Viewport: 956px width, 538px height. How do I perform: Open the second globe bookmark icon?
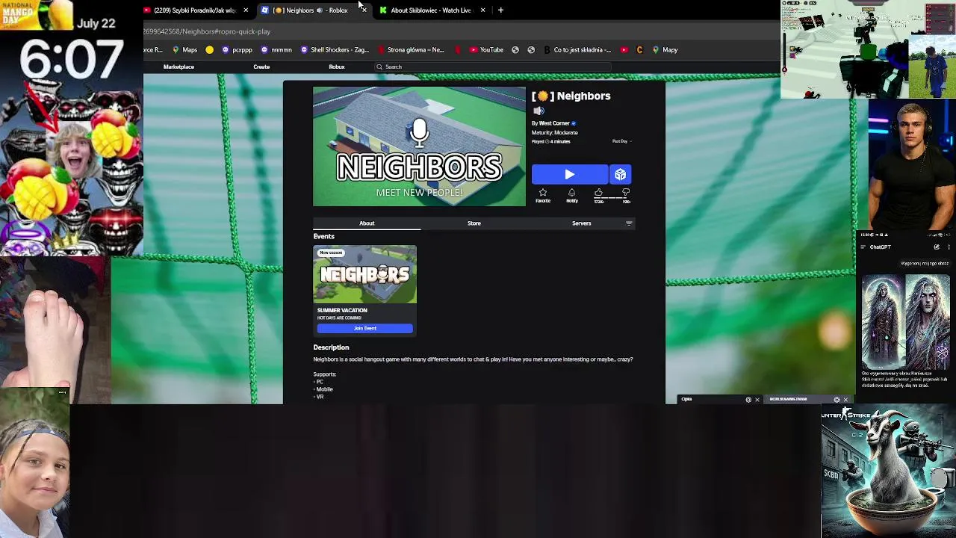(x=531, y=50)
